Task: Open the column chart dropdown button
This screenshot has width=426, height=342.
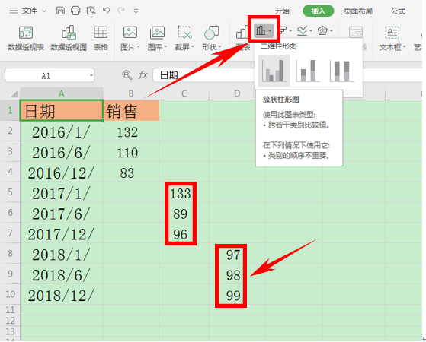Action: coord(264,30)
